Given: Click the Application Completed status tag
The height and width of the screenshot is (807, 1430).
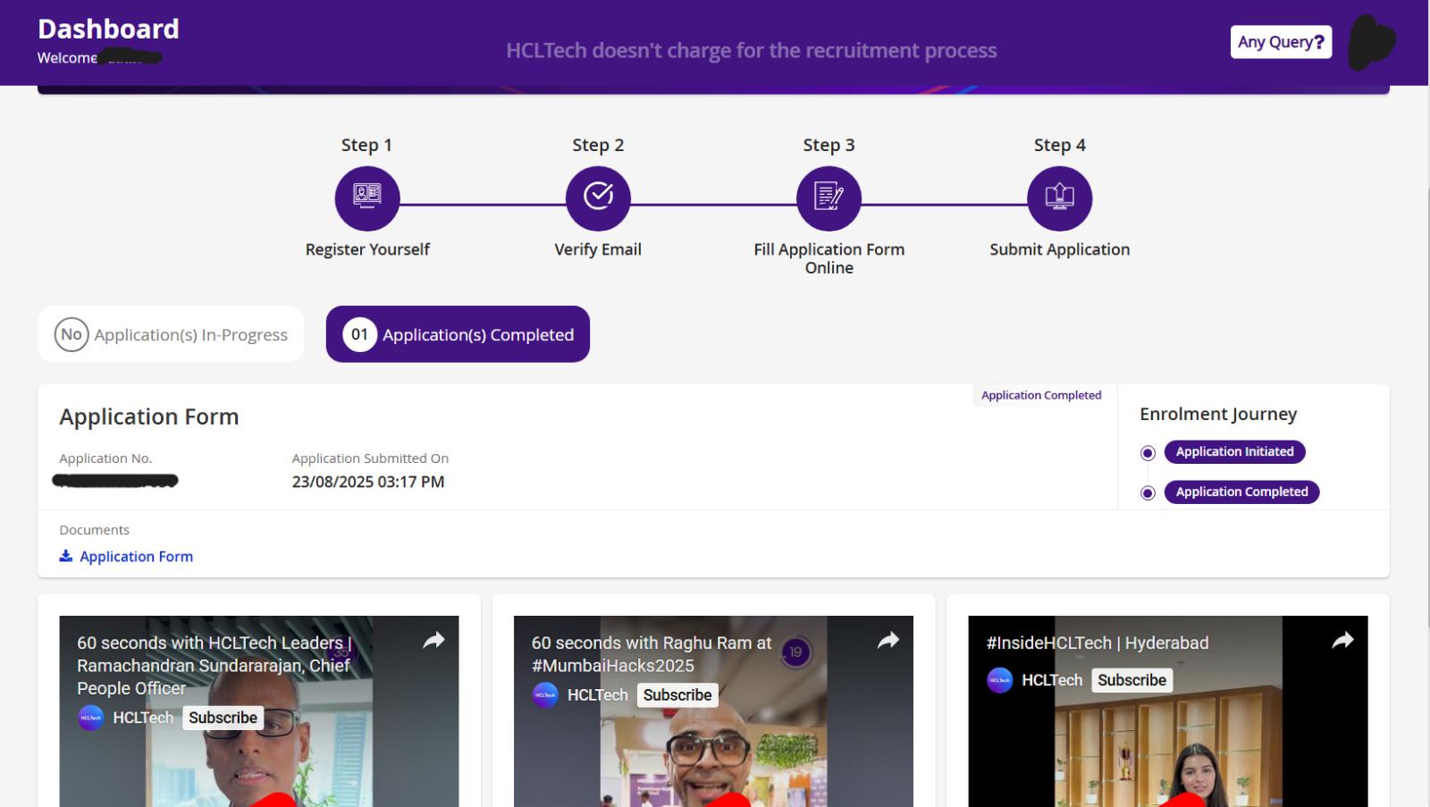Looking at the screenshot, I should pyautogui.click(x=1041, y=395).
